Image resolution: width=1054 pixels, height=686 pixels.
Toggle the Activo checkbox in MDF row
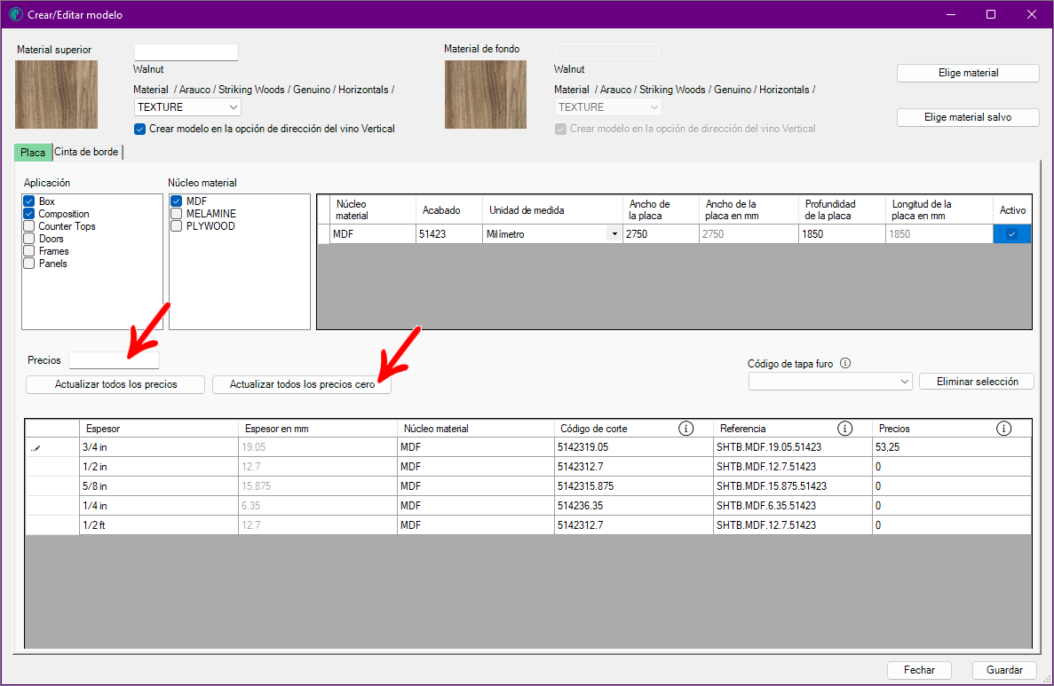pos(1010,234)
